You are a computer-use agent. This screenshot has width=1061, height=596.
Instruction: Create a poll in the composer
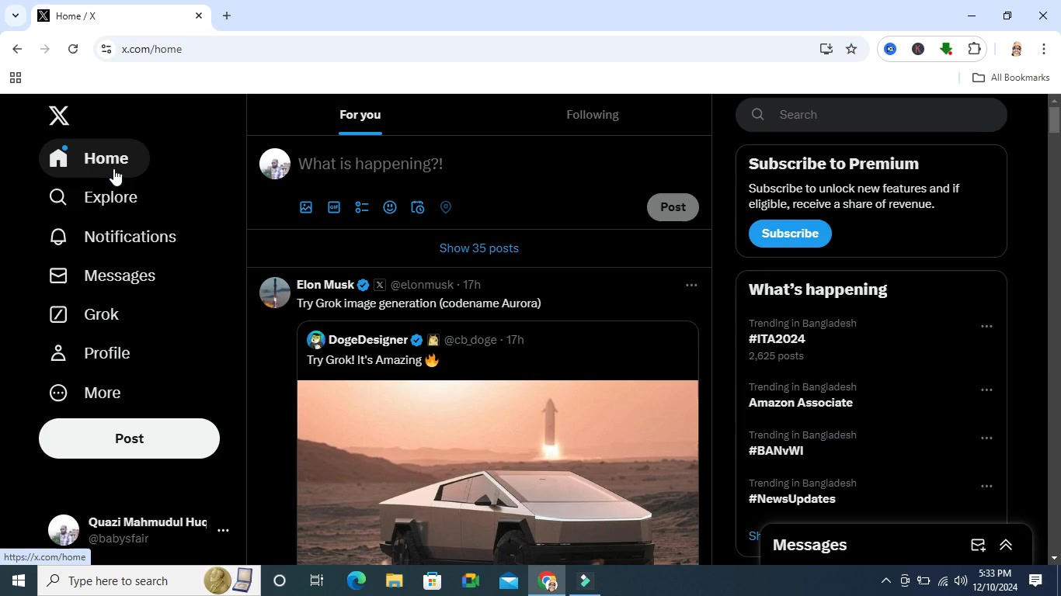click(x=362, y=207)
